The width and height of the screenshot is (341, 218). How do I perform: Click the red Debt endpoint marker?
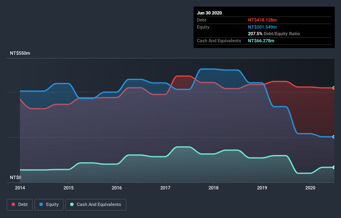(x=334, y=88)
